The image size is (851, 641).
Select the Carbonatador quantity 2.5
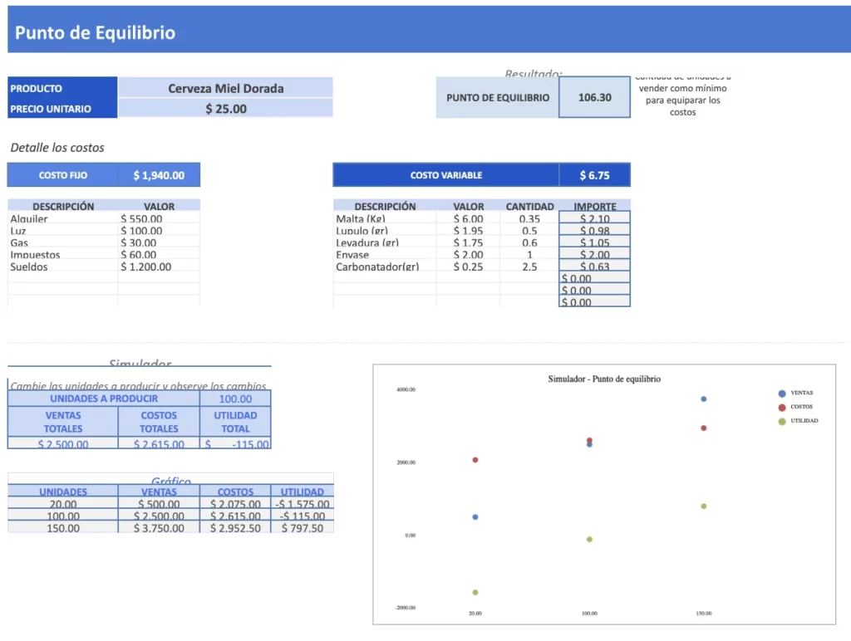pyautogui.click(x=529, y=267)
